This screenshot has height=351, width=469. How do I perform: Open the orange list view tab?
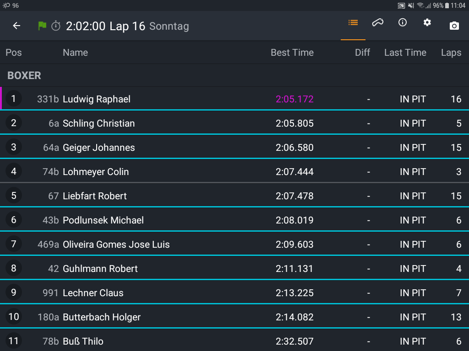pos(353,23)
